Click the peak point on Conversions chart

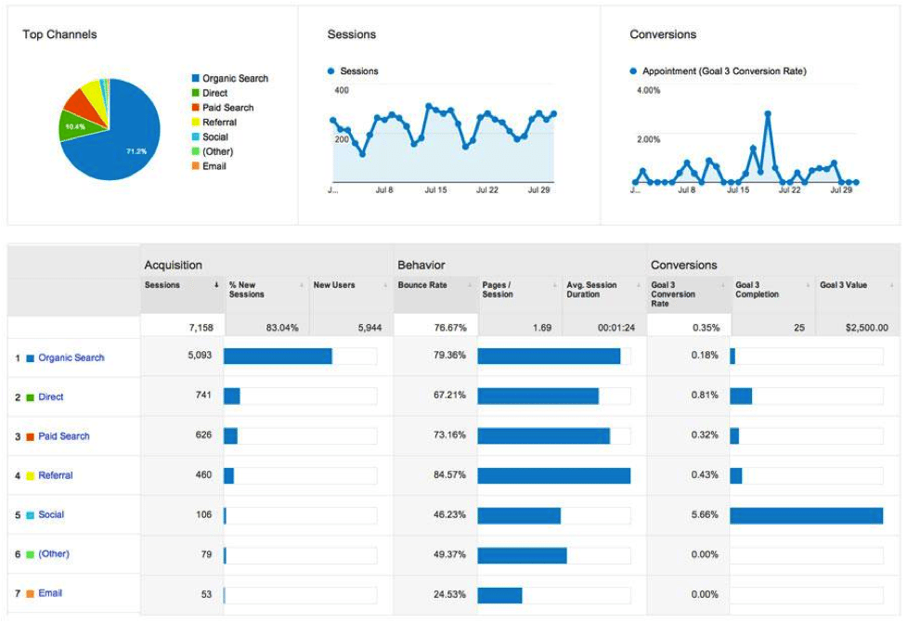coord(768,114)
